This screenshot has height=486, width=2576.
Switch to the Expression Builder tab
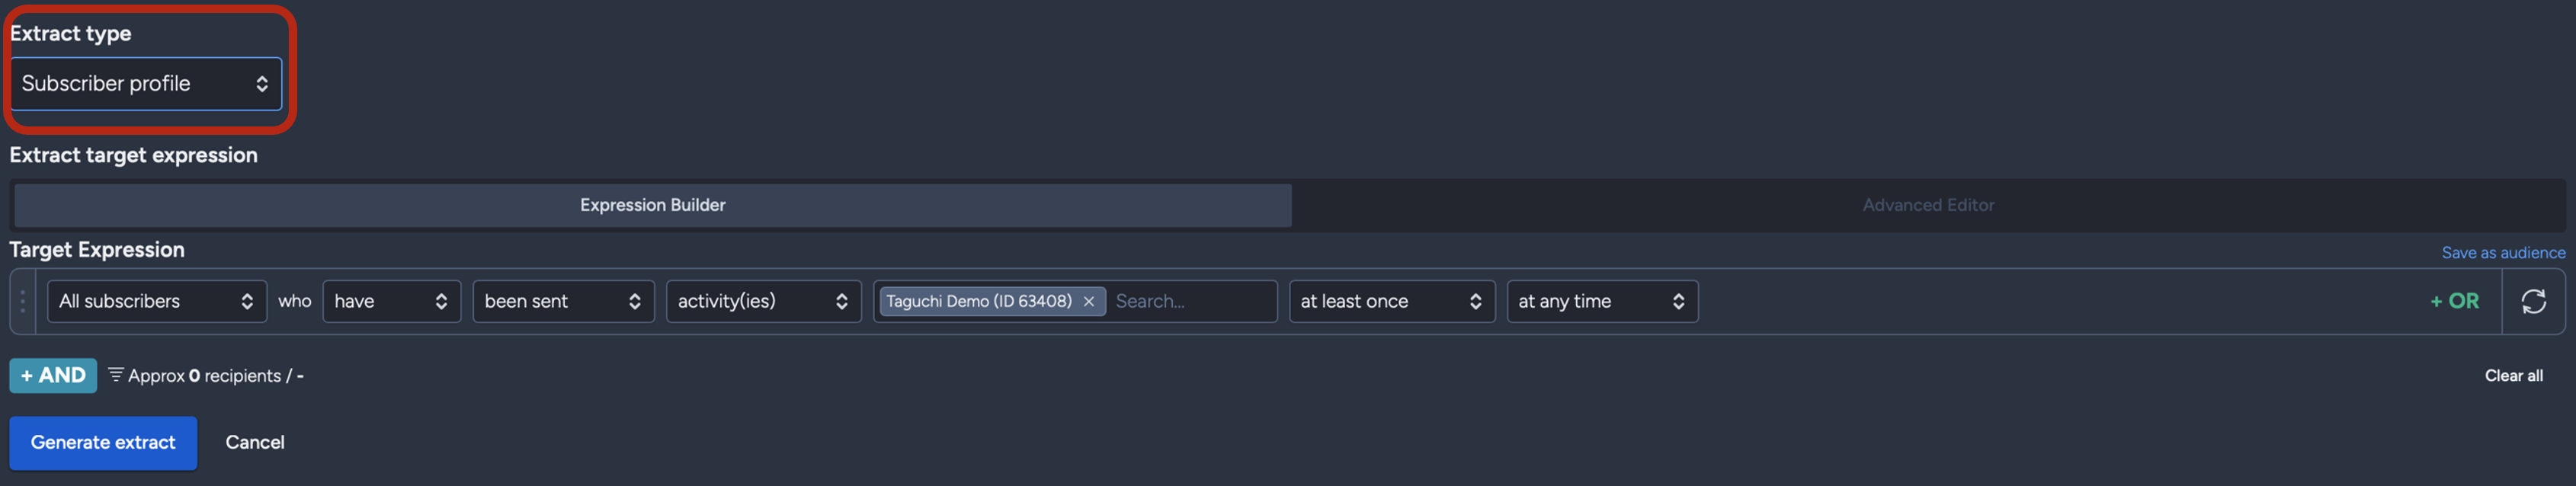click(652, 205)
